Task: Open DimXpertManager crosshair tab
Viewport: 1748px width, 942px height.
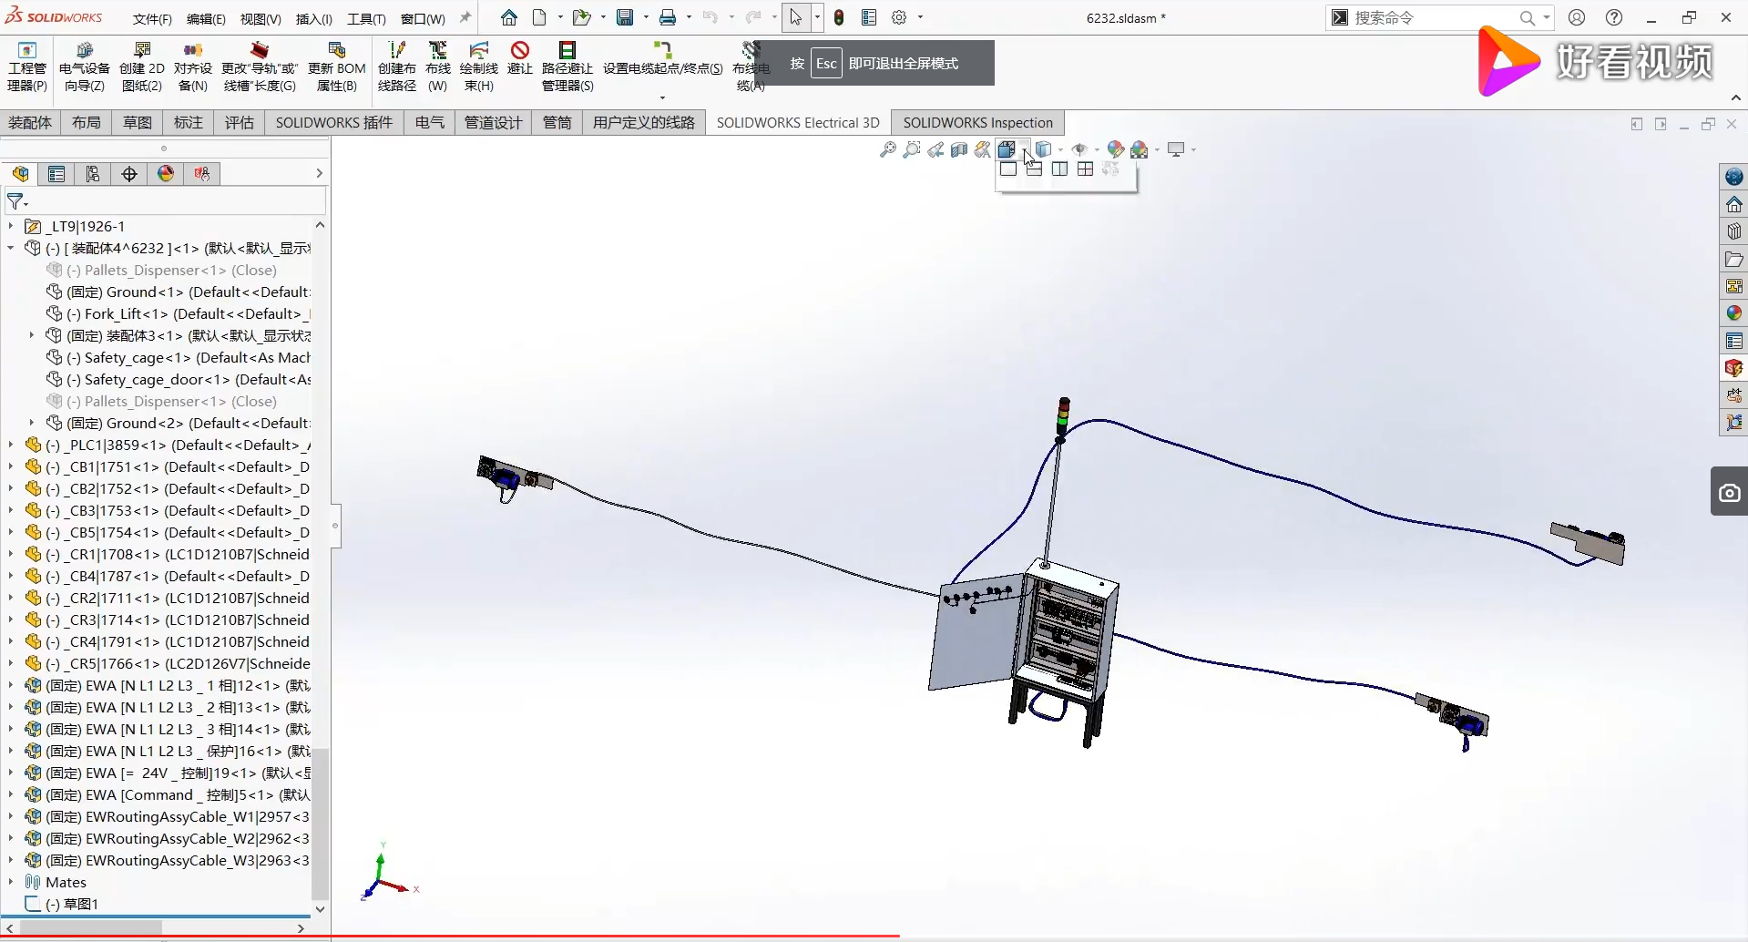Action: click(x=129, y=174)
